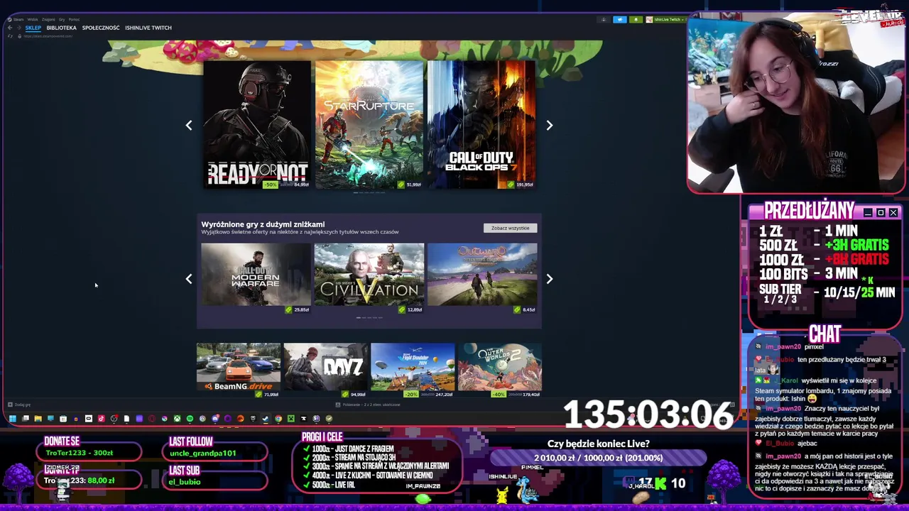Viewport: 909px width, 511px height.
Task: Open the SKLEP store tab
Action: click(33, 28)
